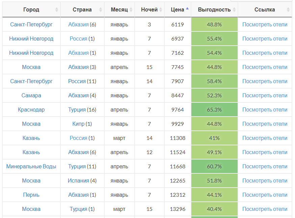Click sort arrows beside Ночей header
295x218 pixels.
click(x=161, y=9)
